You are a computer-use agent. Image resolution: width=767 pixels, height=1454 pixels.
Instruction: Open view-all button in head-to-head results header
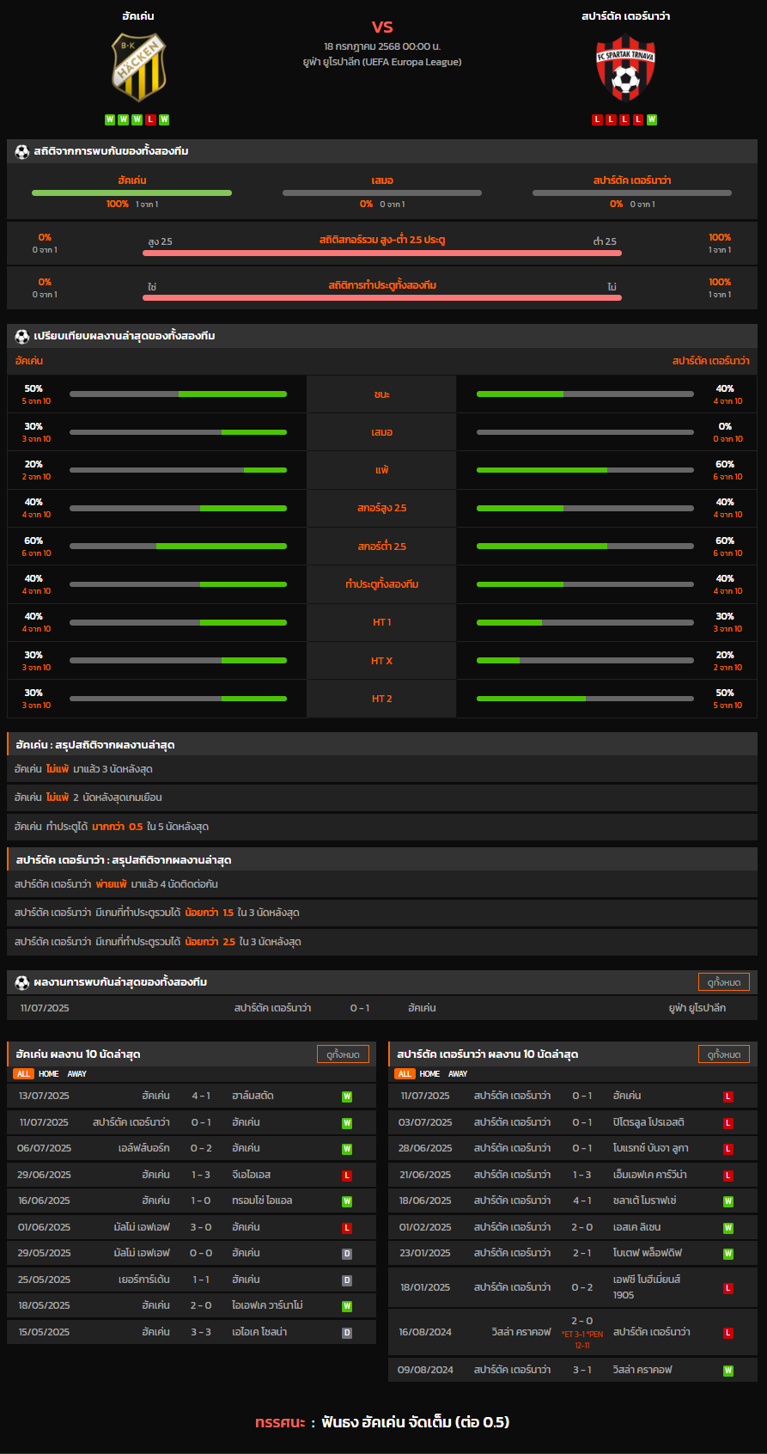(724, 981)
